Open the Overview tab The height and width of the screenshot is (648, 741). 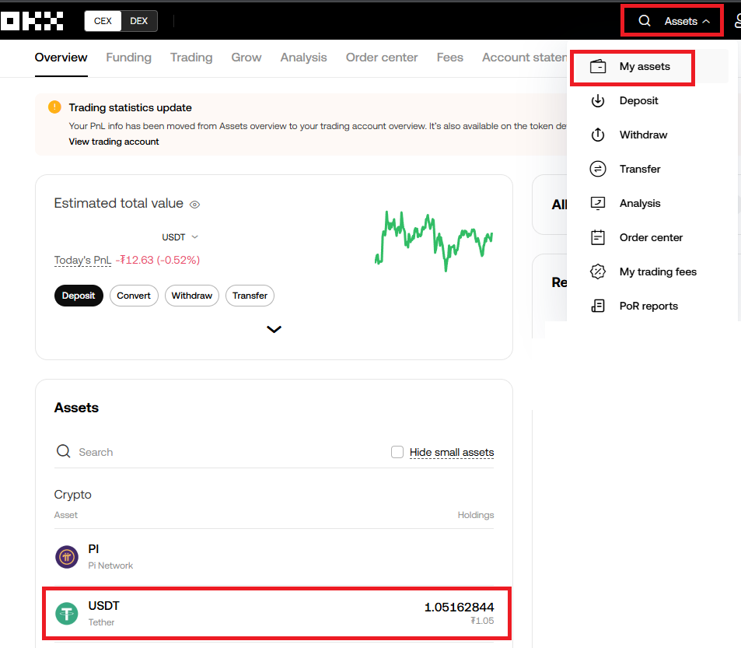[x=61, y=58]
